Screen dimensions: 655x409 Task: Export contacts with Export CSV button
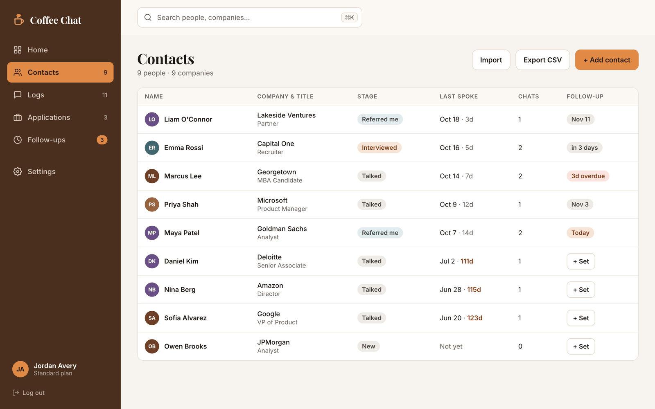(x=542, y=60)
